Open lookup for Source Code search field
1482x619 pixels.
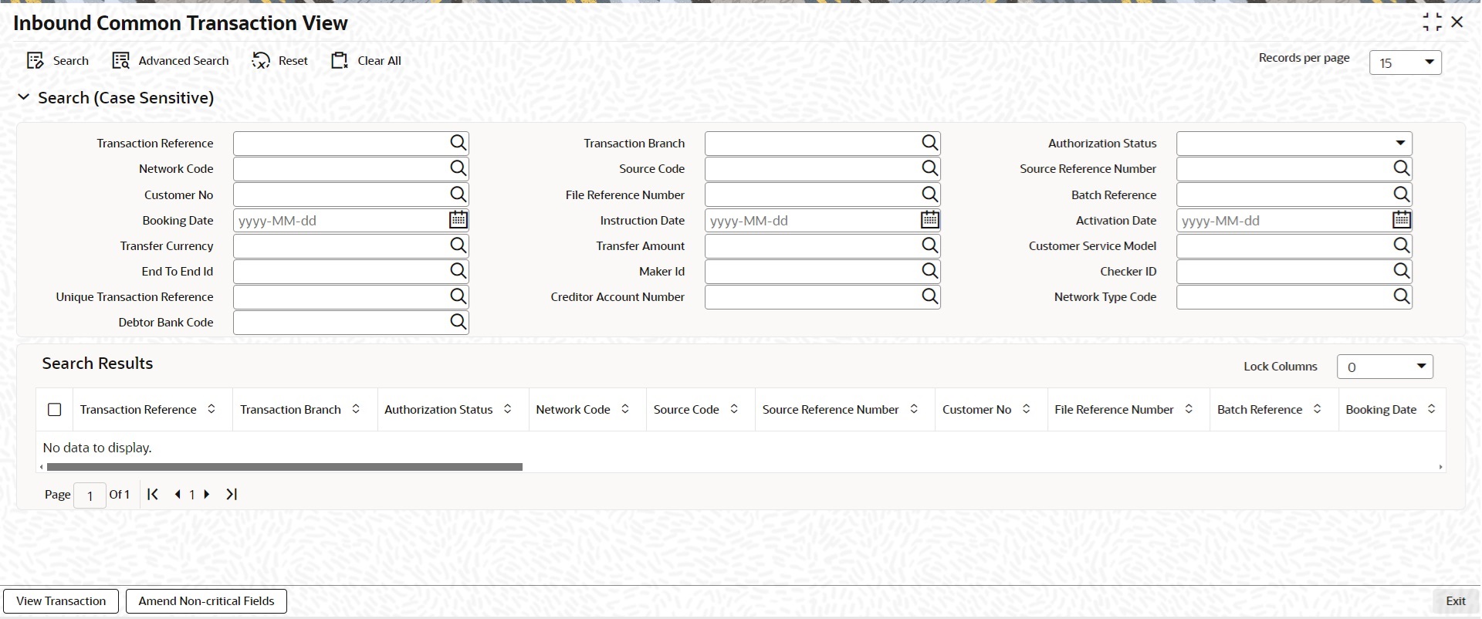(930, 168)
